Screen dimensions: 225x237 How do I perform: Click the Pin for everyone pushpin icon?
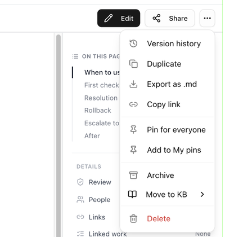click(133, 130)
